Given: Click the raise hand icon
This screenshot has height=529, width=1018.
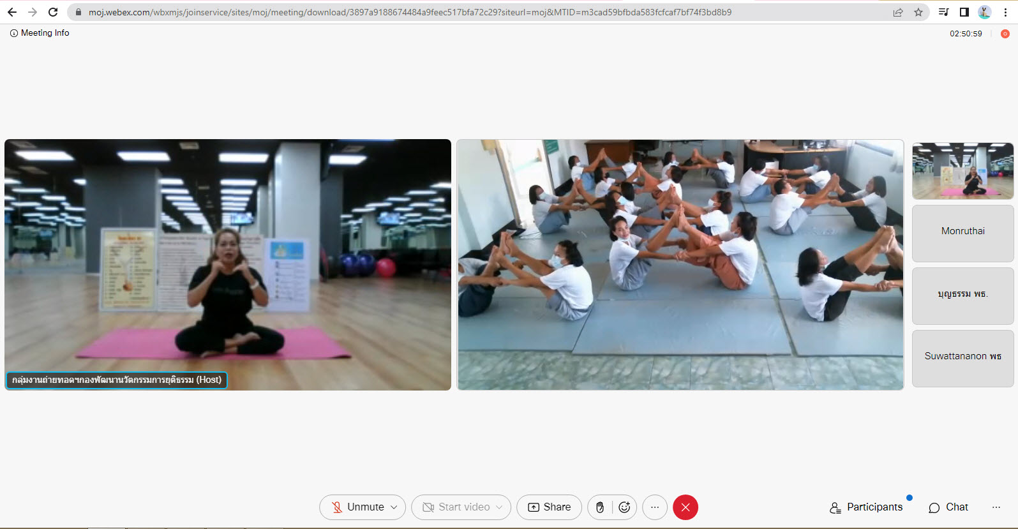Looking at the screenshot, I should (x=600, y=507).
